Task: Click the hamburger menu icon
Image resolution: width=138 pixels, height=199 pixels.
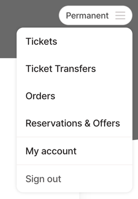Action: click(x=120, y=15)
